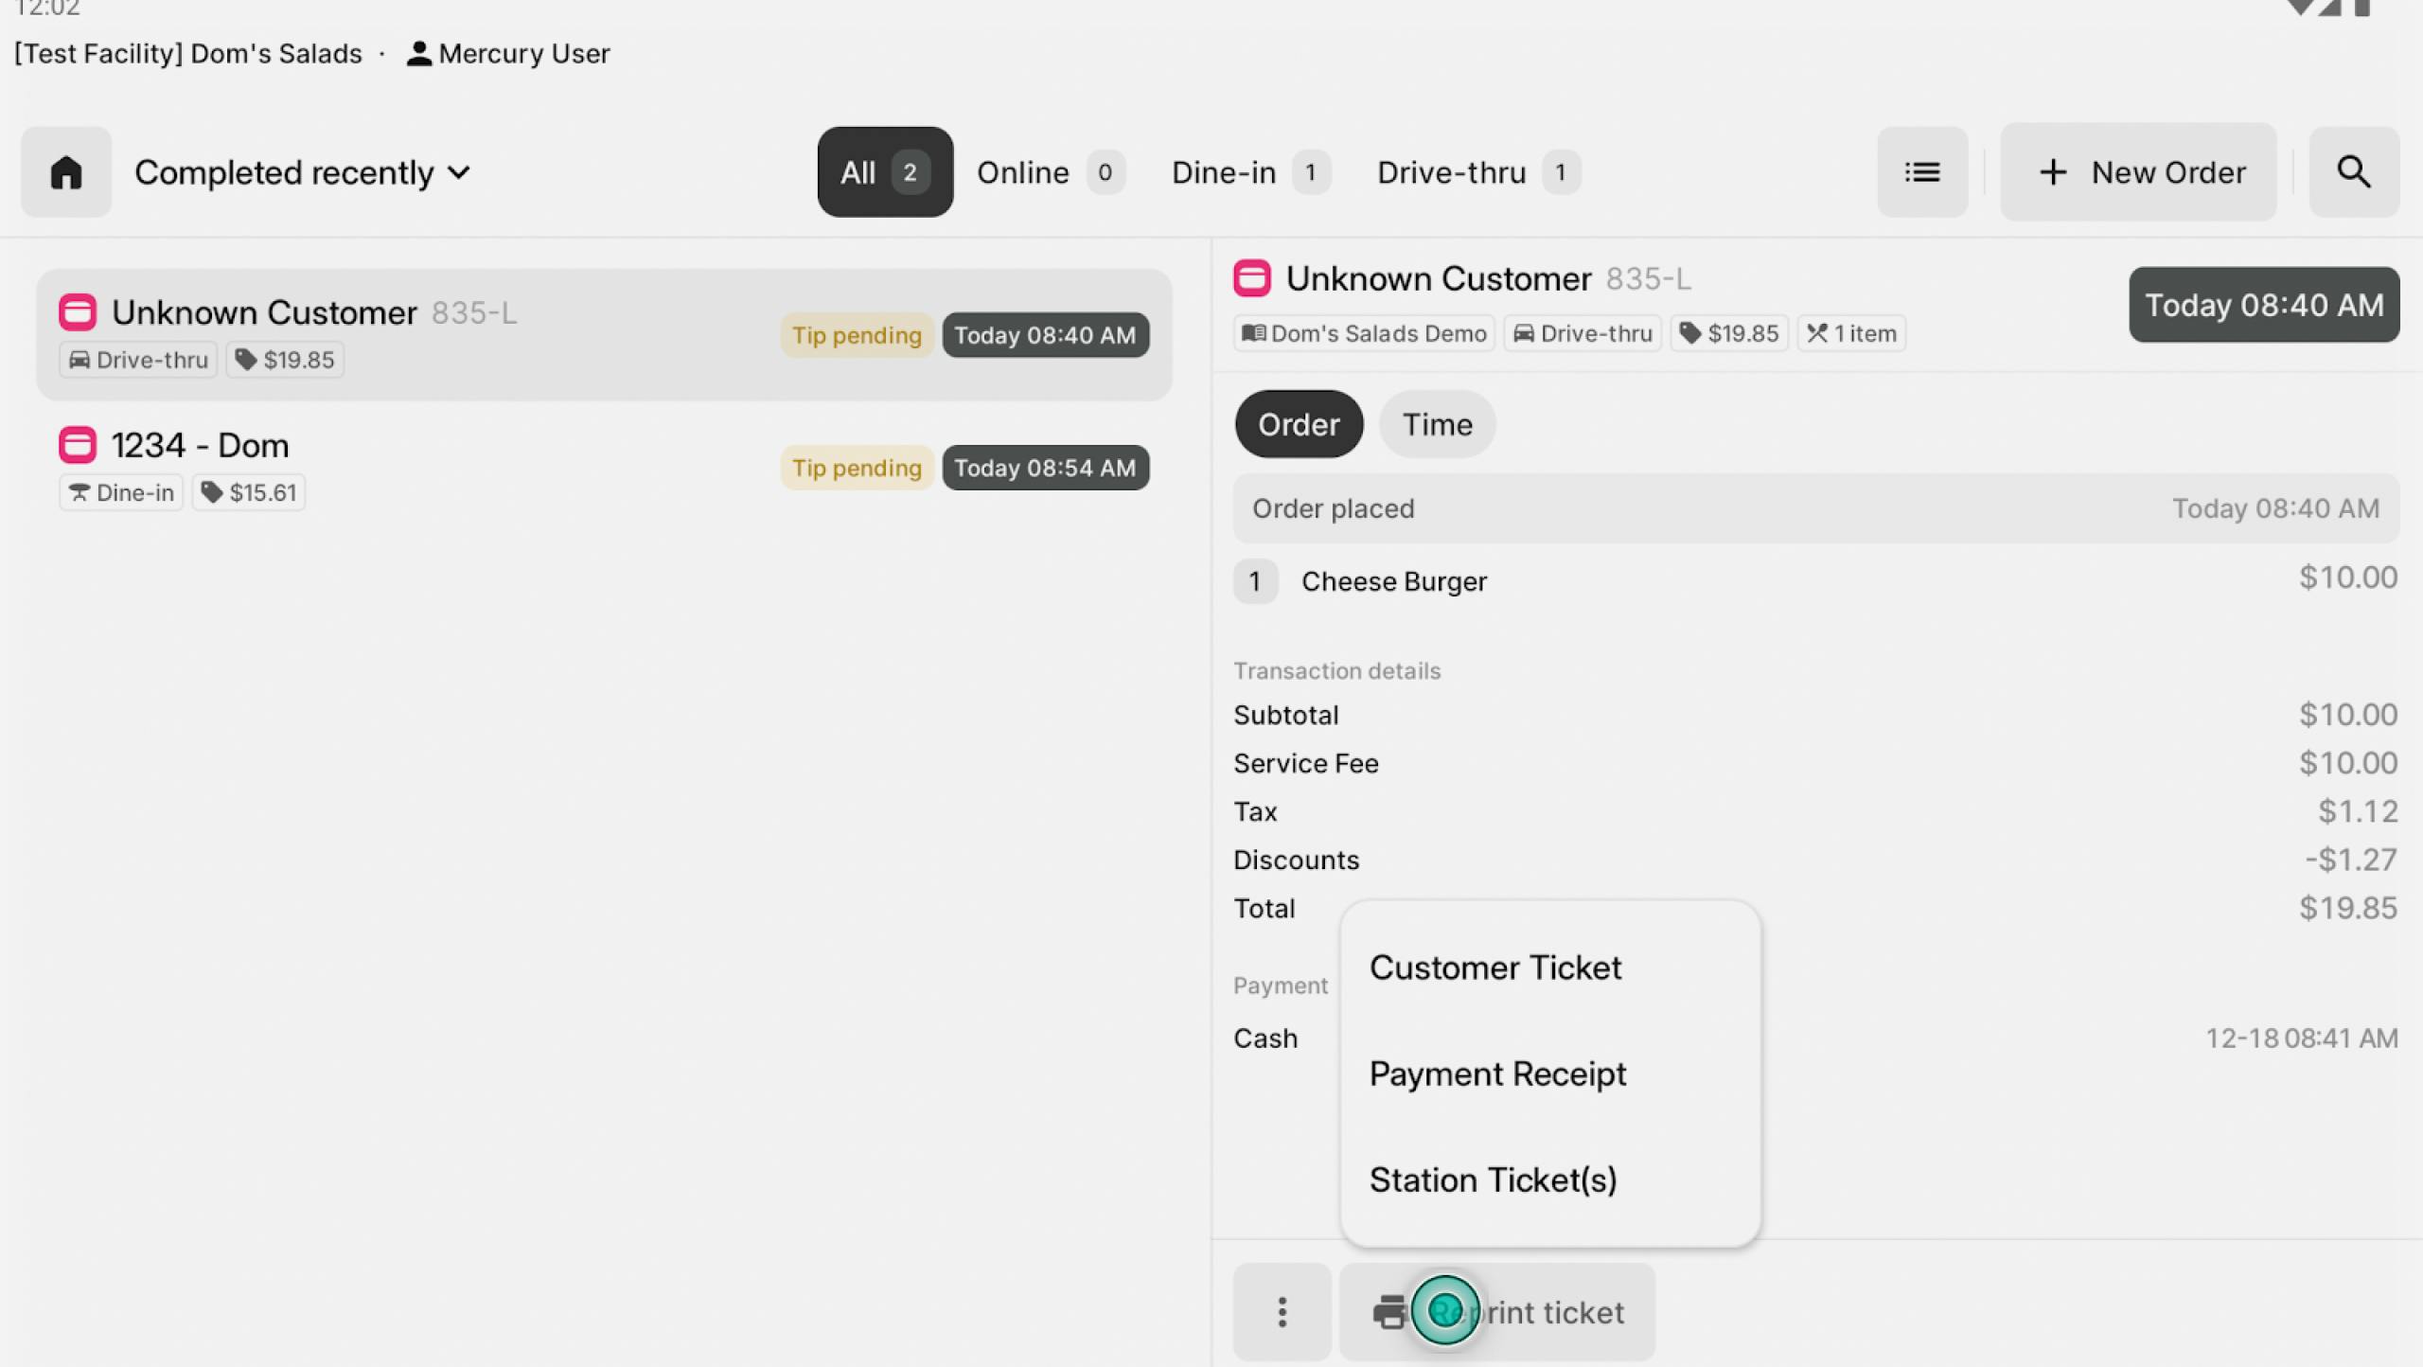The image size is (2423, 1367).
Task: Start a New Order
Action: pyautogui.click(x=2138, y=172)
